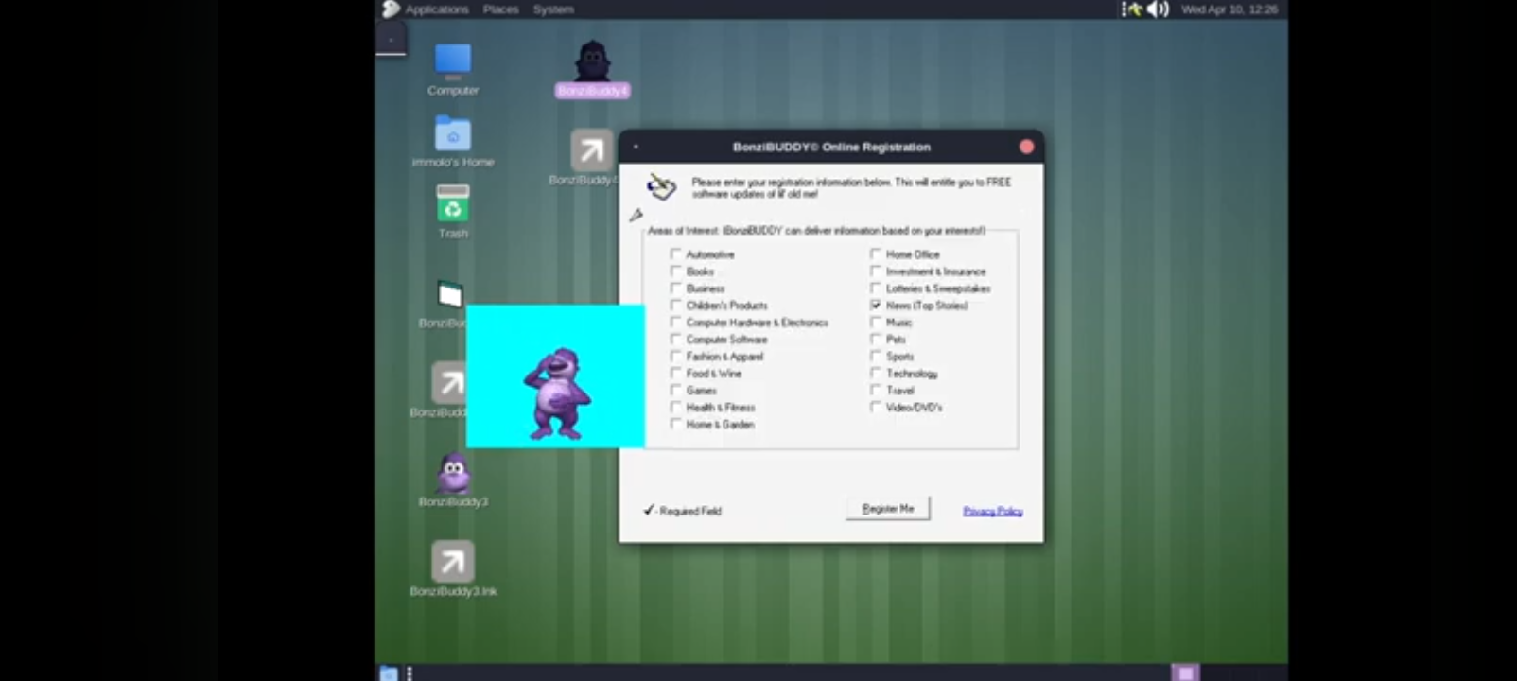
Task: Select the shortcut icon beside the registration dialog title
Action: pos(591,150)
